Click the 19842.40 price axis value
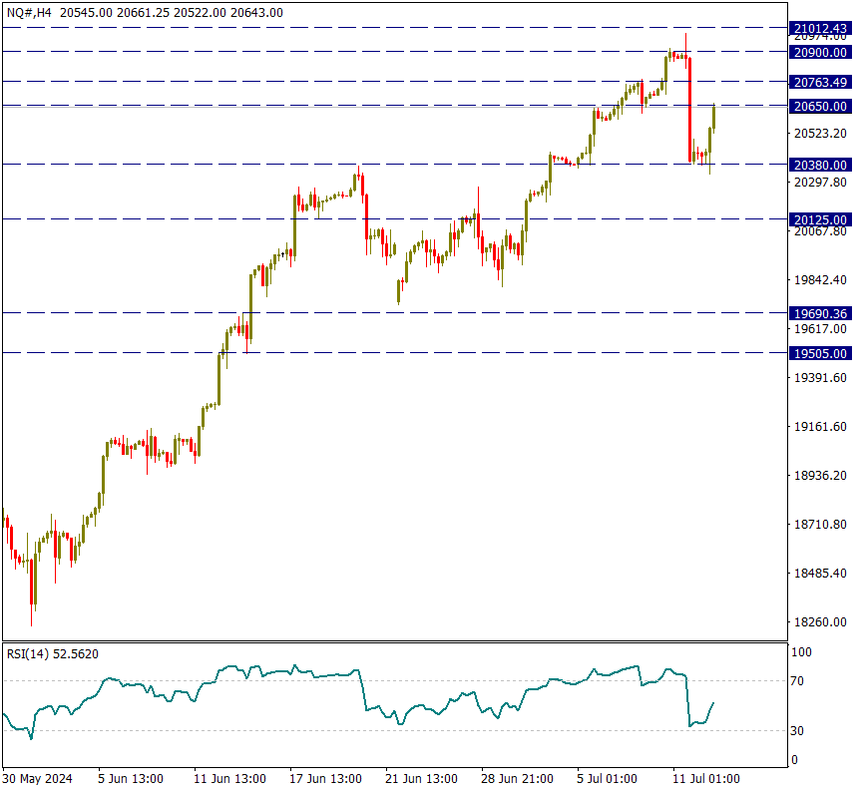 [820, 280]
